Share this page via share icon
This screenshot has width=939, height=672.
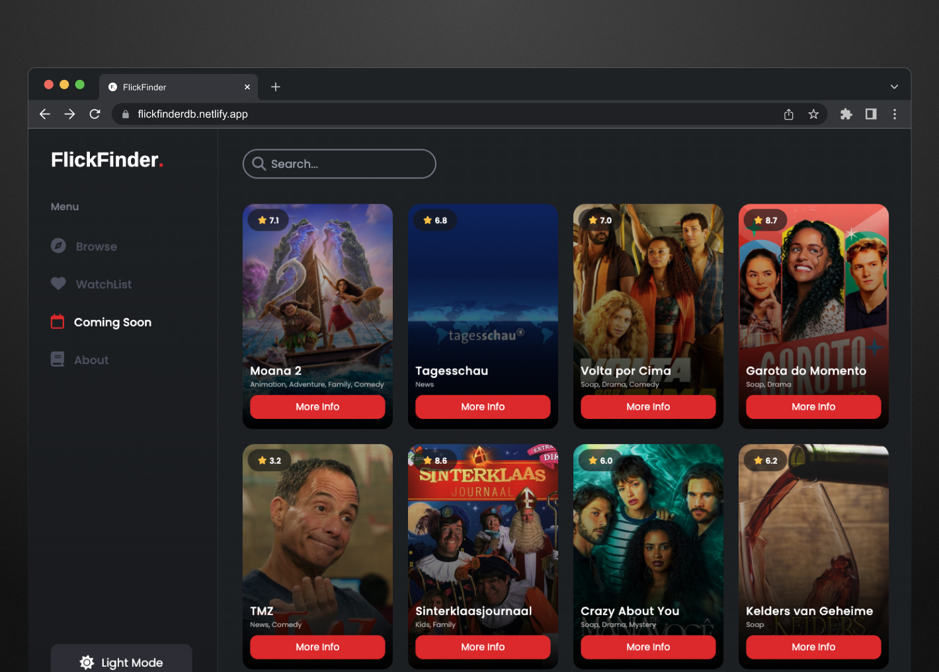click(788, 114)
